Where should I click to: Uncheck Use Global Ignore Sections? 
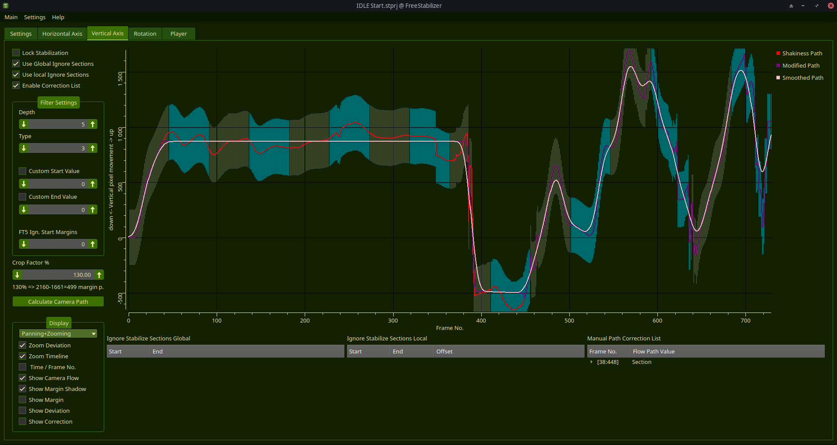point(16,64)
